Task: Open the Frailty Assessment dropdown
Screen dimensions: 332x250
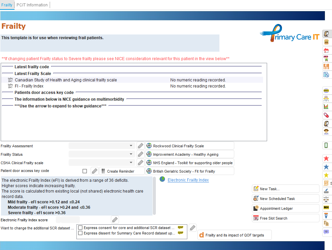Action: (131, 146)
